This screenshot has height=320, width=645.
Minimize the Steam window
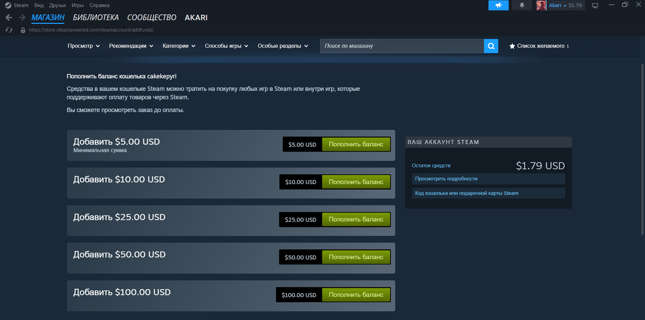click(x=612, y=5)
